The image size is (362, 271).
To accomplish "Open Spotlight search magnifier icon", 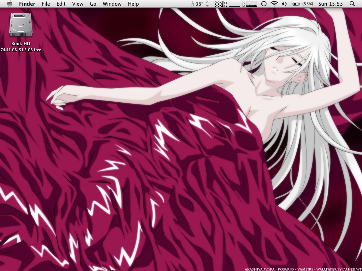I will [x=352, y=4].
